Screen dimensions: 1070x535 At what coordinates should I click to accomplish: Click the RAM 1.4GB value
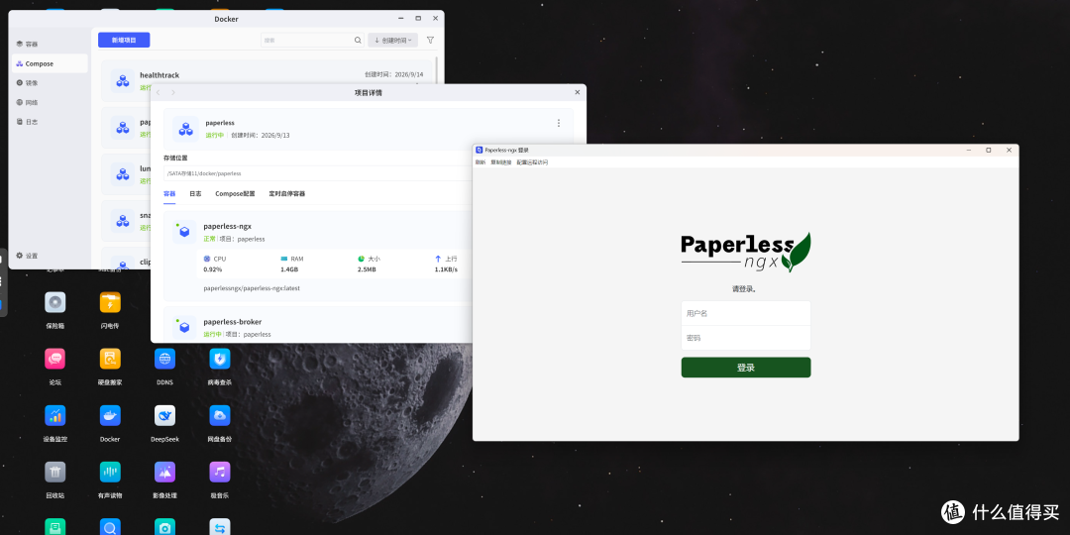click(289, 269)
